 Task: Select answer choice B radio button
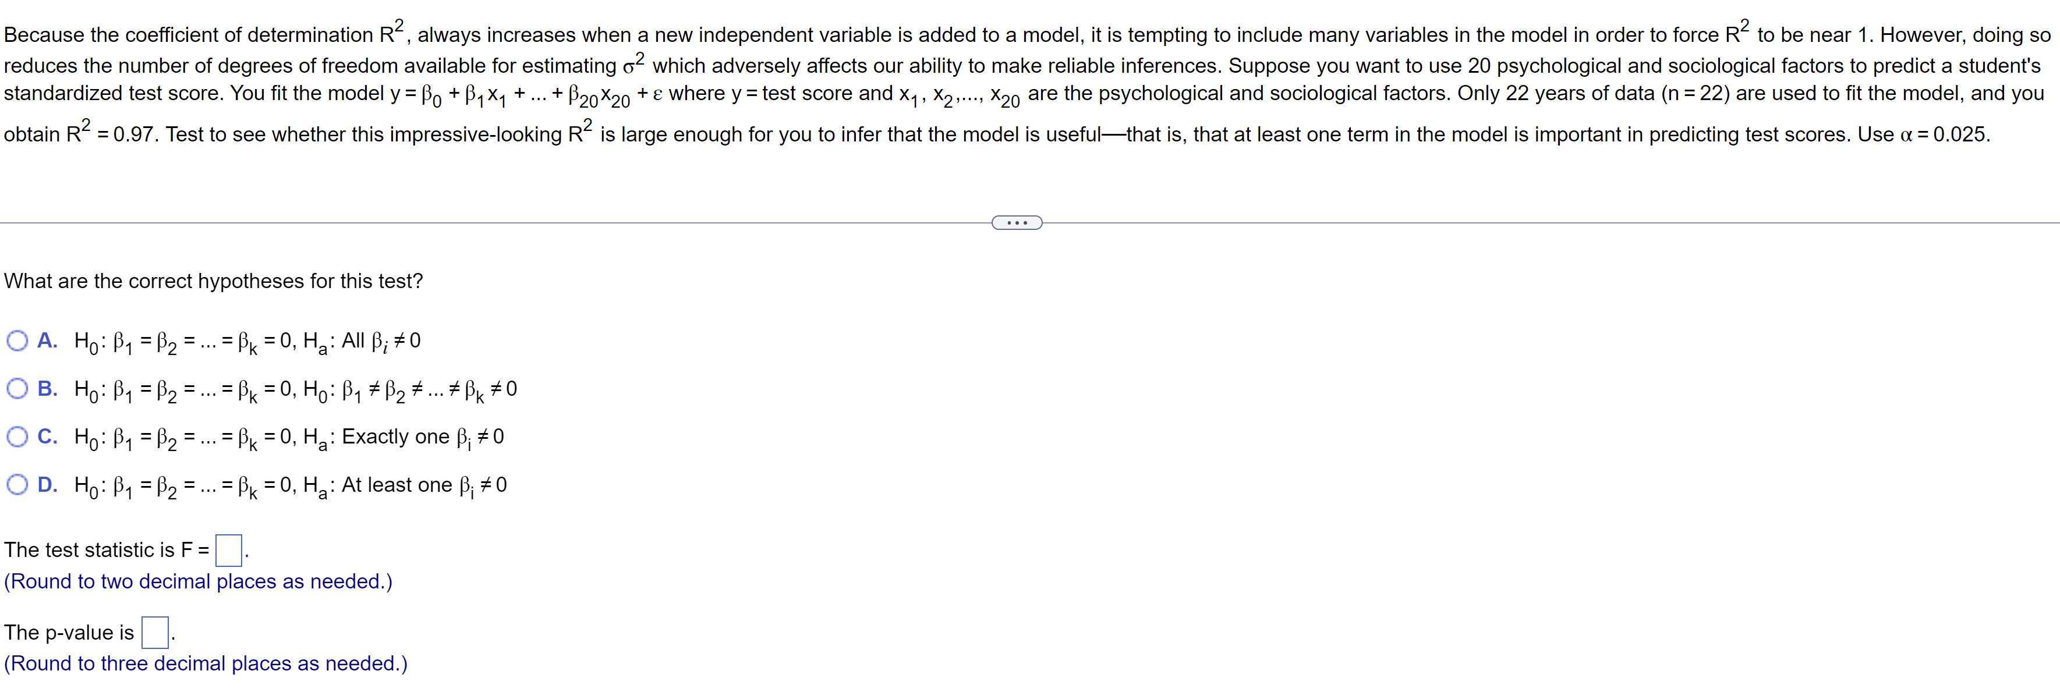coord(17,389)
